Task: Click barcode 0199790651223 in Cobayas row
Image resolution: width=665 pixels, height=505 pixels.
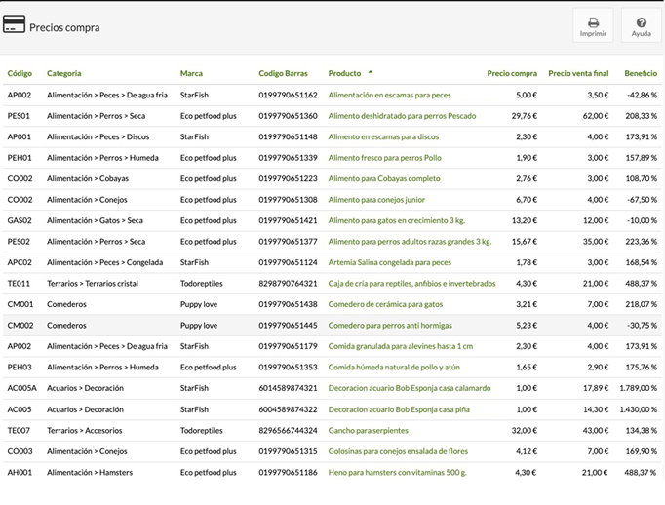Action: (x=288, y=179)
